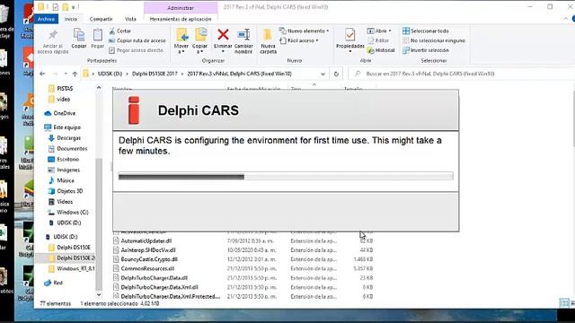Click the search box for this folder
Viewport: 575px width, 323px height.
click(462, 74)
